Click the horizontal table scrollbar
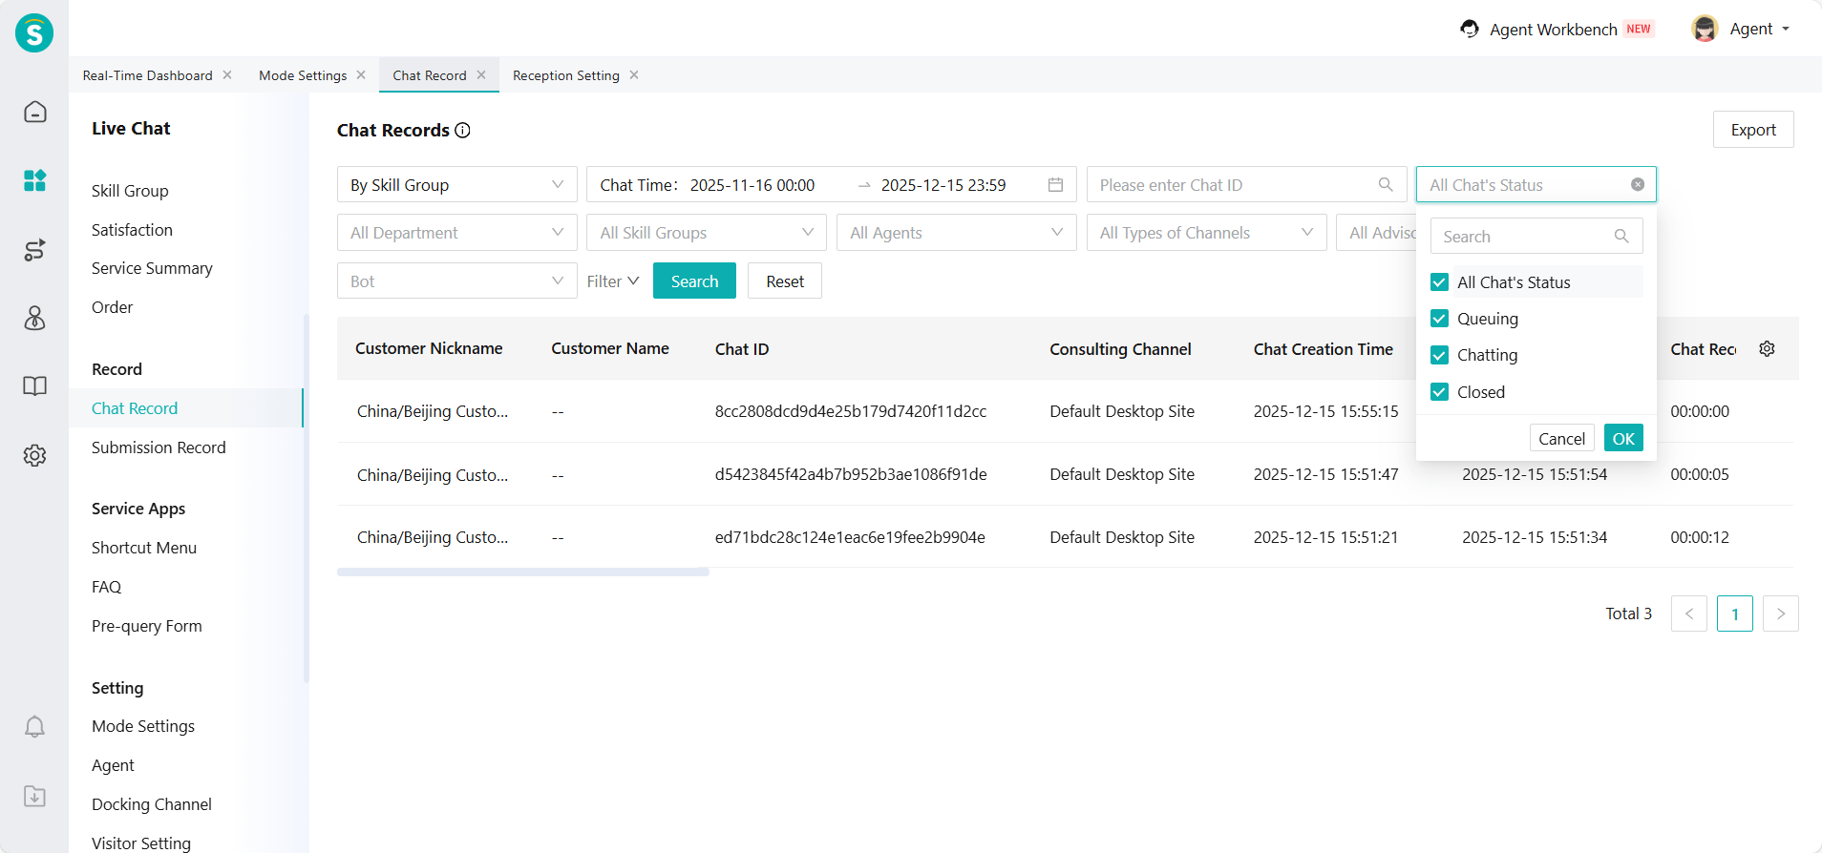1822x853 pixels. 522,572
